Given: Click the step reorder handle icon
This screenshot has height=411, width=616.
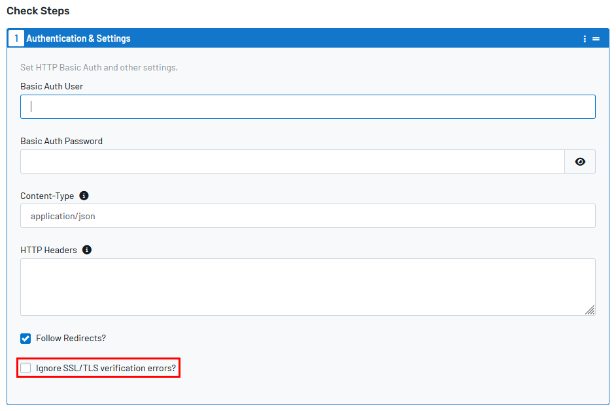Looking at the screenshot, I should [596, 38].
